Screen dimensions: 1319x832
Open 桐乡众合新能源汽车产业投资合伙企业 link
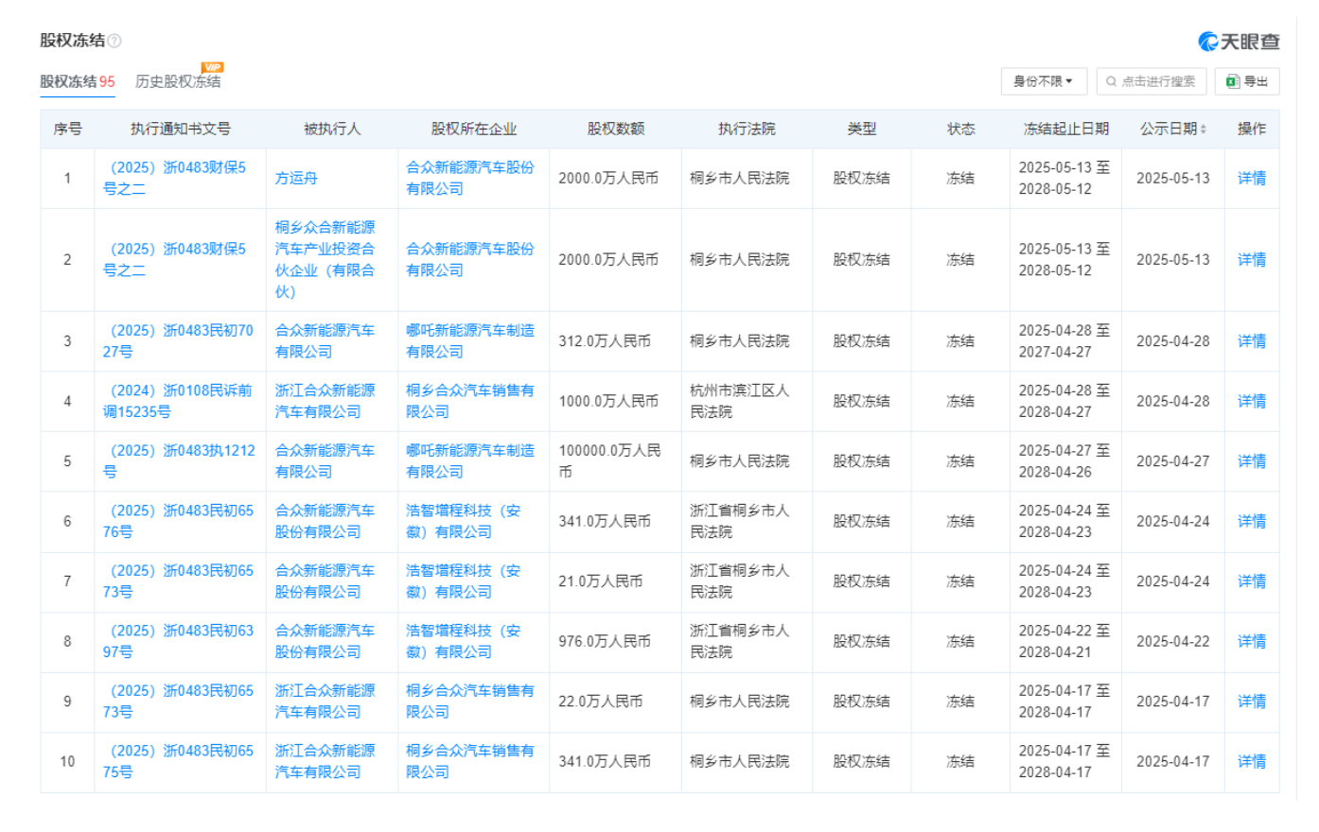click(x=325, y=259)
